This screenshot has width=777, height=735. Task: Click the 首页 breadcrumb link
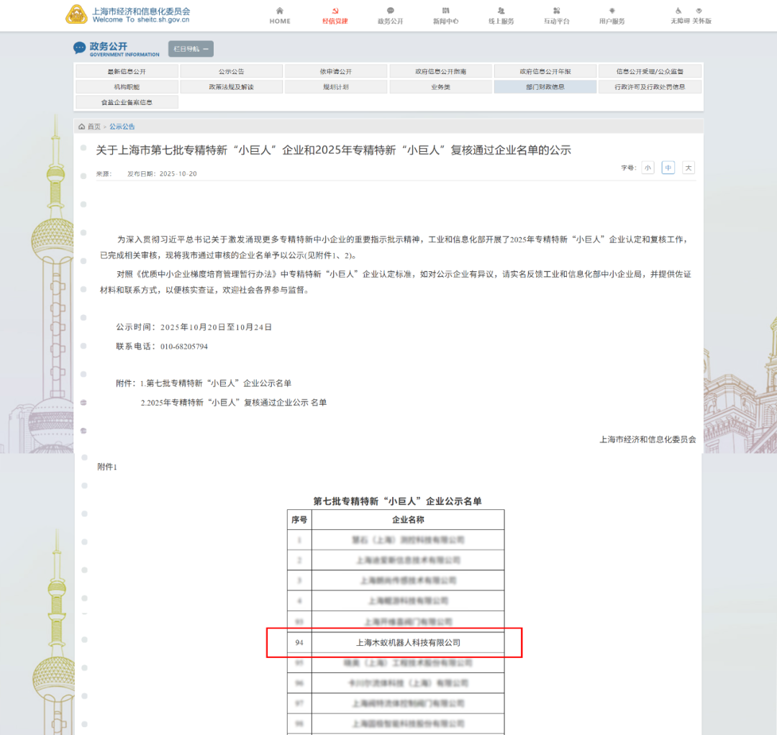click(94, 127)
